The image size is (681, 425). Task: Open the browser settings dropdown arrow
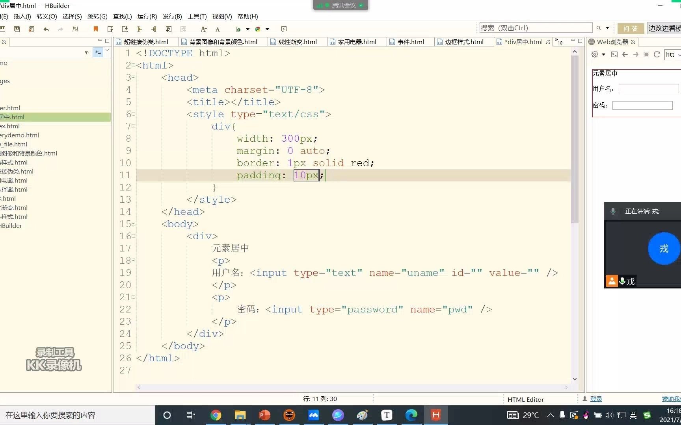(603, 54)
